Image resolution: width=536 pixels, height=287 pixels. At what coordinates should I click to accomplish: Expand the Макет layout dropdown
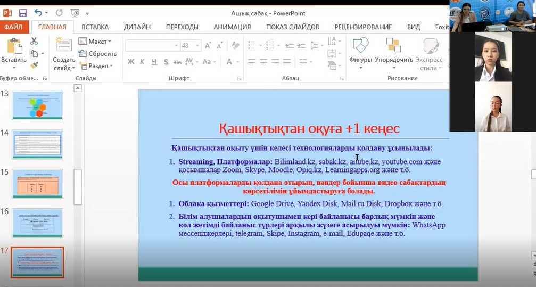pyautogui.click(x=95, y=41)
